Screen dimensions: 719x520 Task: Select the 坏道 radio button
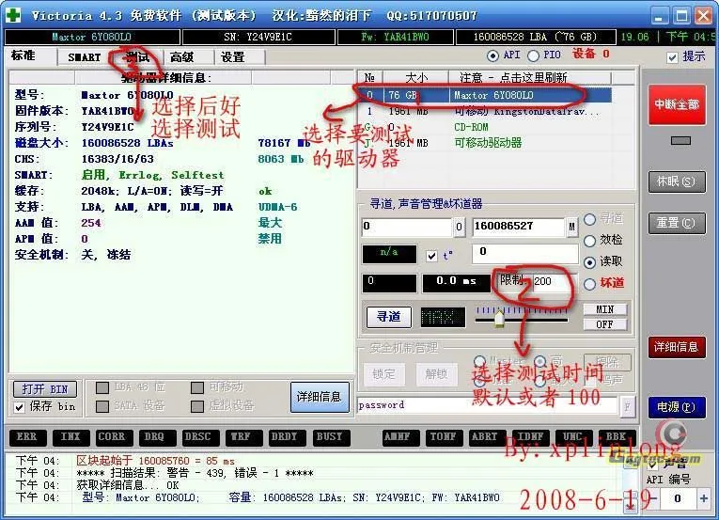589,284
